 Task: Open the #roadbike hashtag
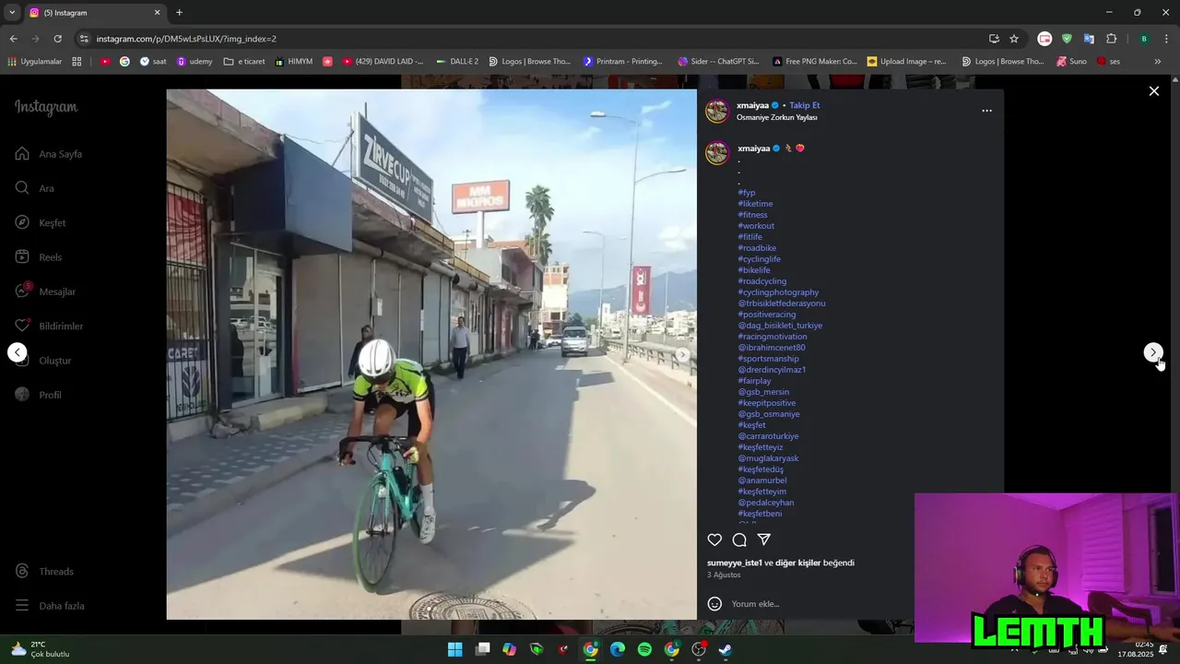[757, 248]
